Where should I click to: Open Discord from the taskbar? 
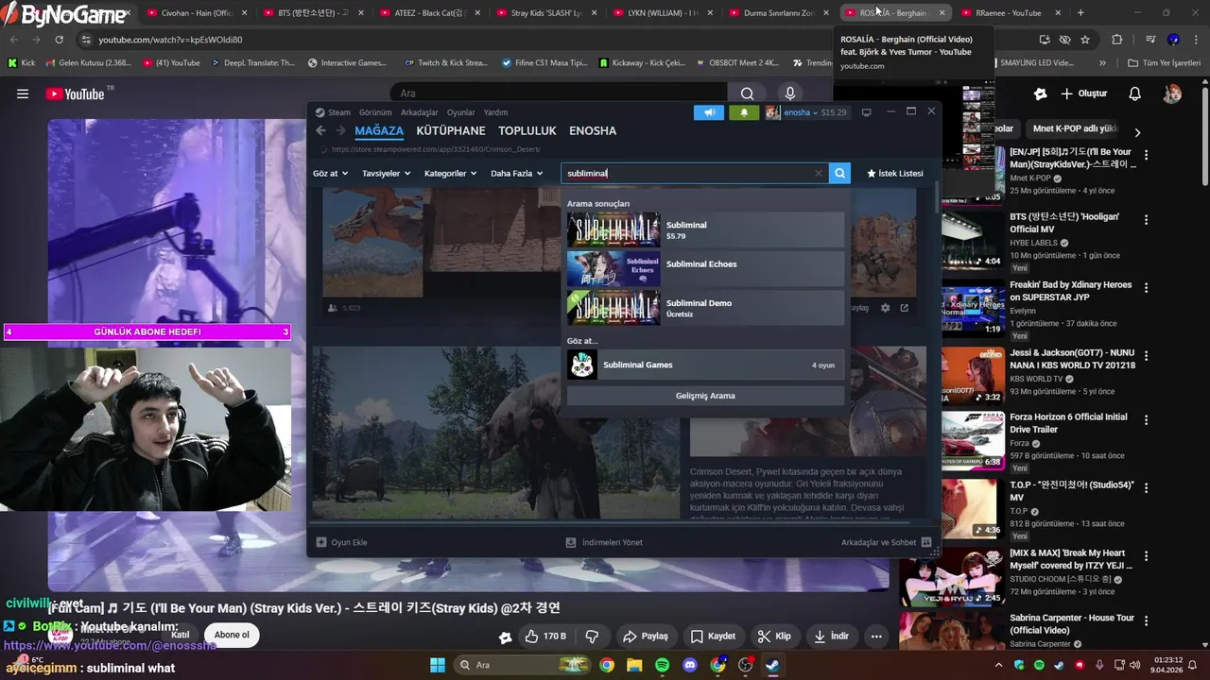689,665
